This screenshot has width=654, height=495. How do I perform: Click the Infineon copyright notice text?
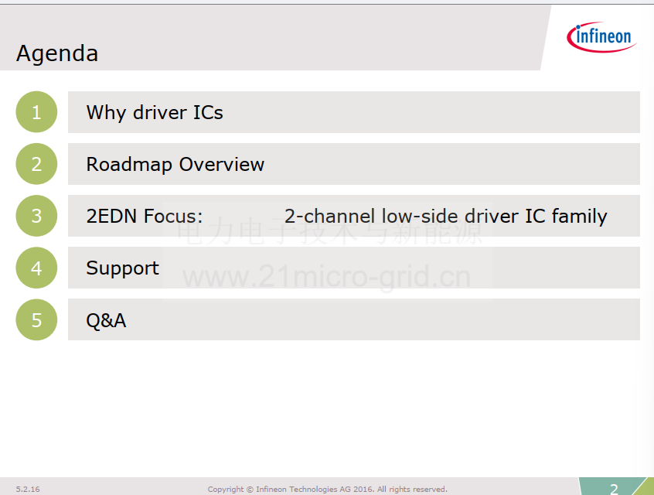328,489
